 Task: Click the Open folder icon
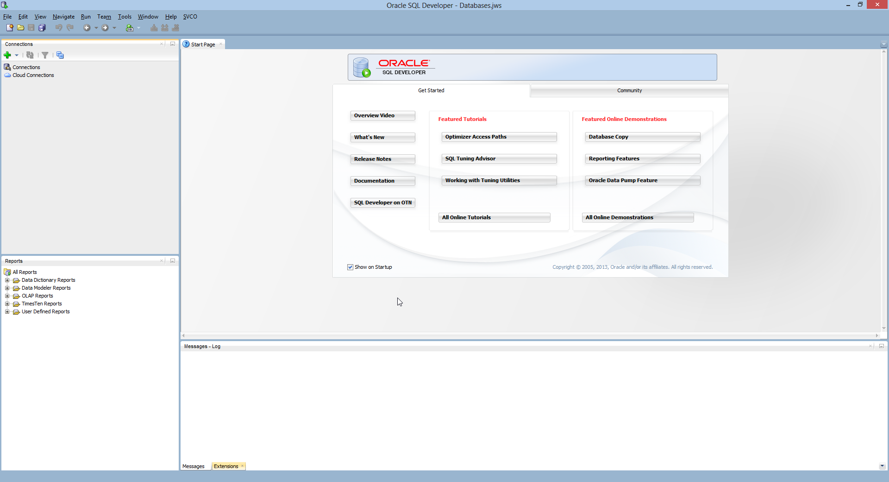[x=20, y=28]
